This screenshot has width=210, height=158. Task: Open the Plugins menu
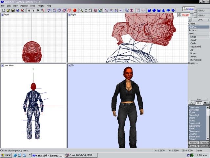[x=41, y=6]
